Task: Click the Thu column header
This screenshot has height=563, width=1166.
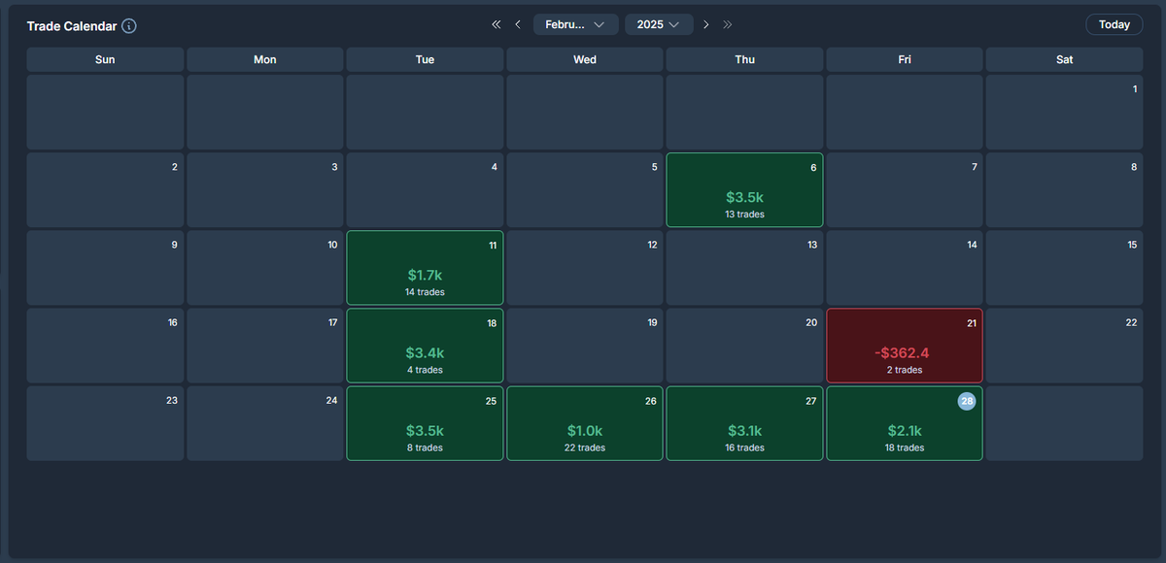Action: point(744,59)
